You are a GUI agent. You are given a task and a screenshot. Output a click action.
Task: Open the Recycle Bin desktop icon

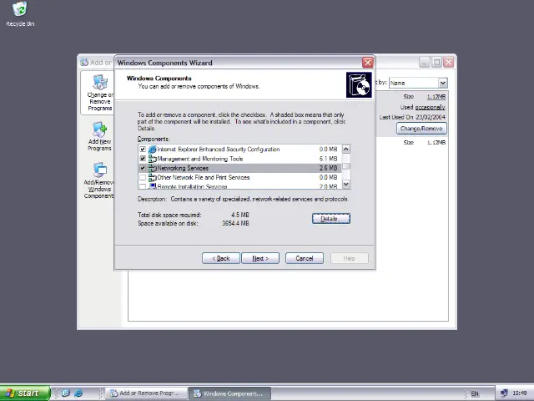[19, 12]
